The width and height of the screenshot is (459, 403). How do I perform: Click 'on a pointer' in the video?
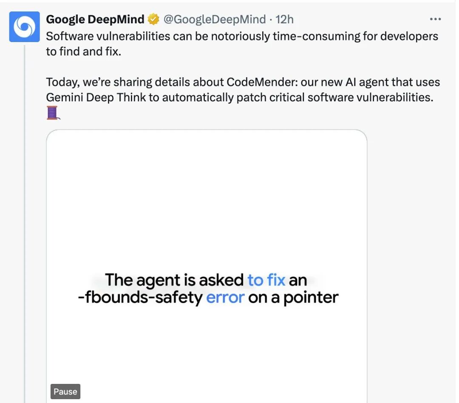(293, 298)
